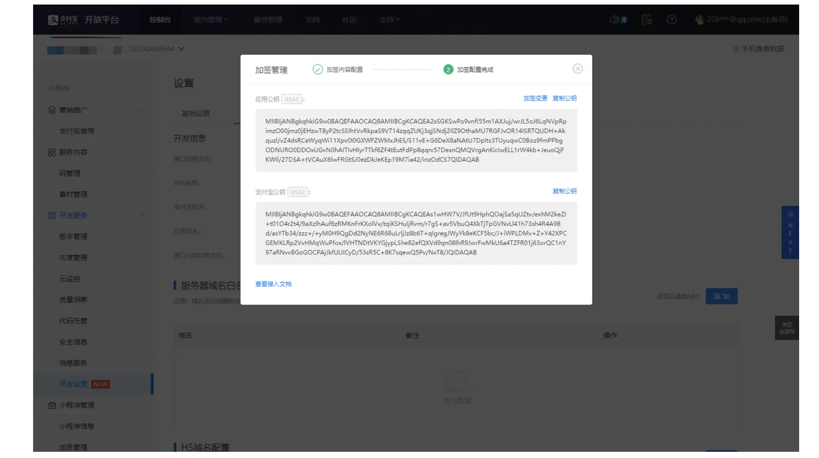Viewport: 819px width, 458px height.
Task: Click the 服务内容 grid icon
Action: pyautogui.click(x=52, y=152)
